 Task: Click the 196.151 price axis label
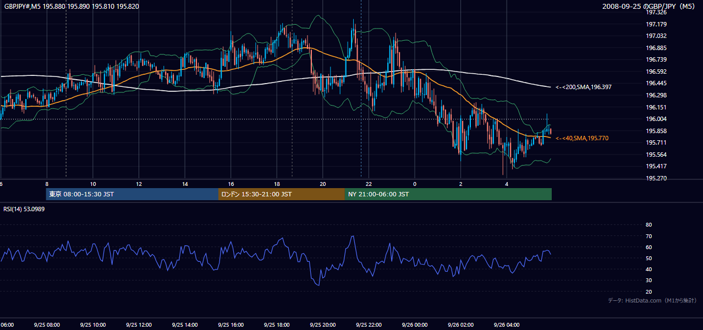point(656,107)
